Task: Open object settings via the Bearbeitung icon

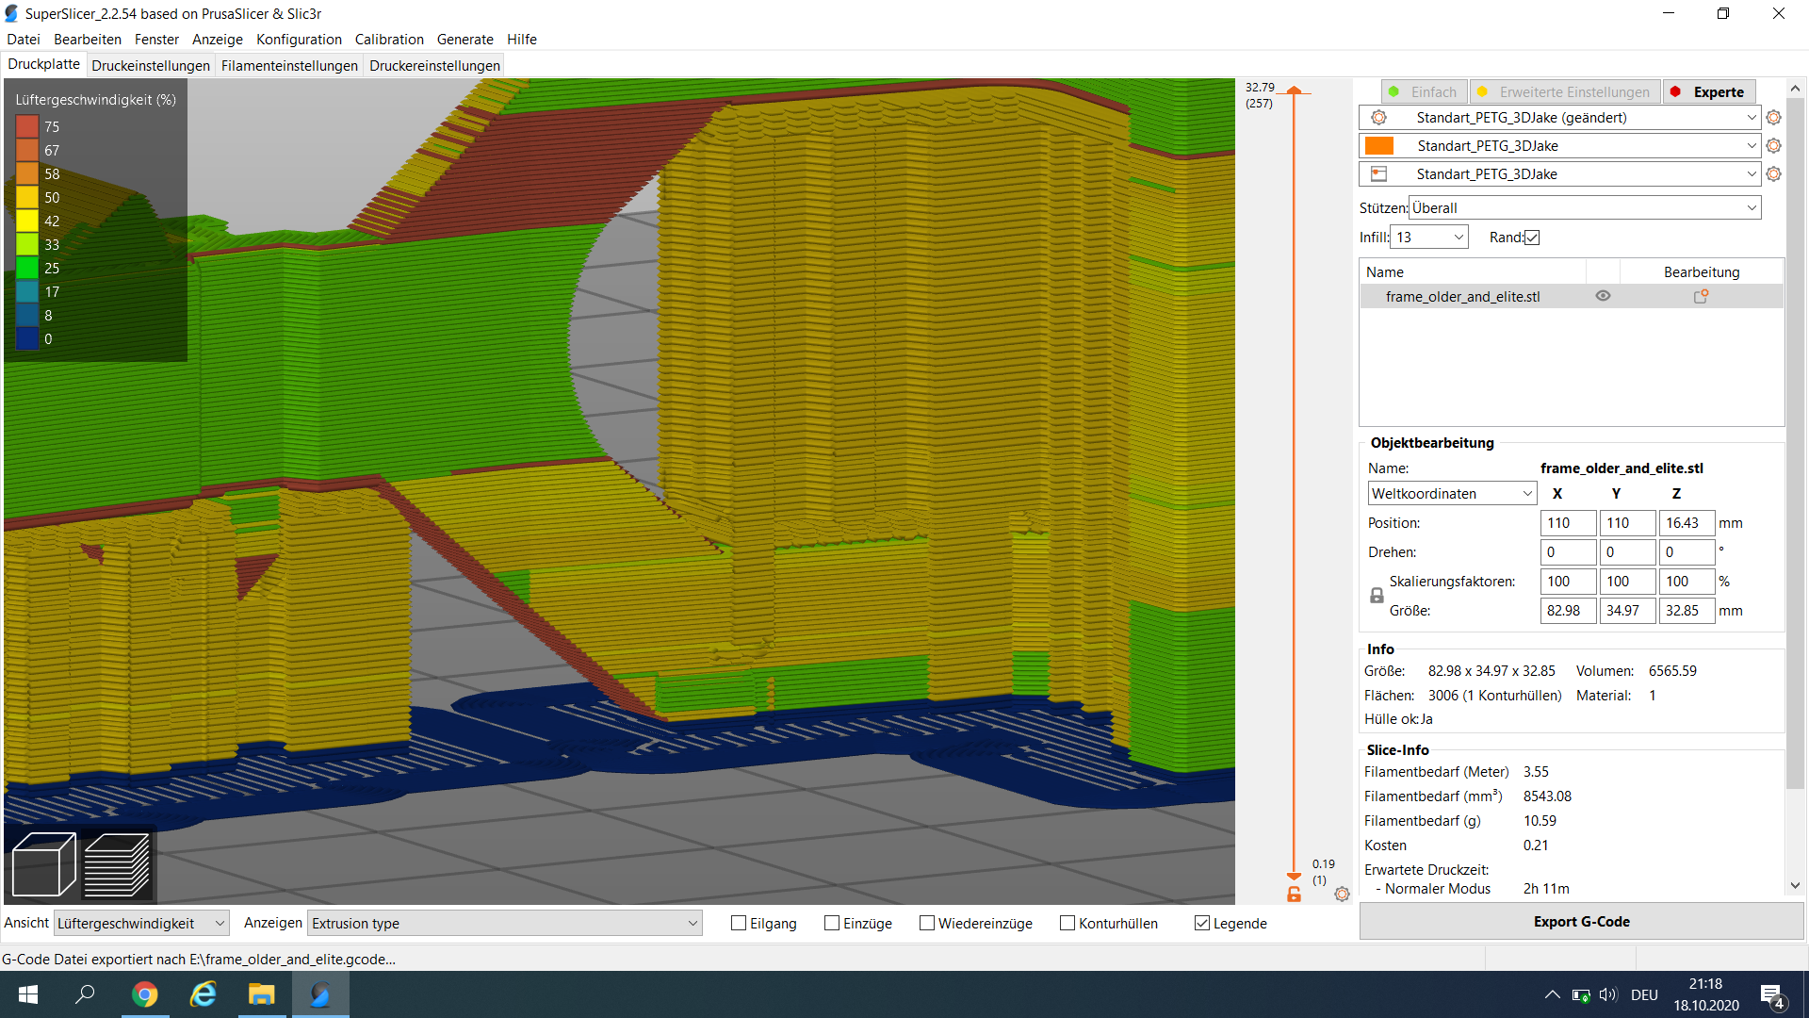Action: [1702, 296]
